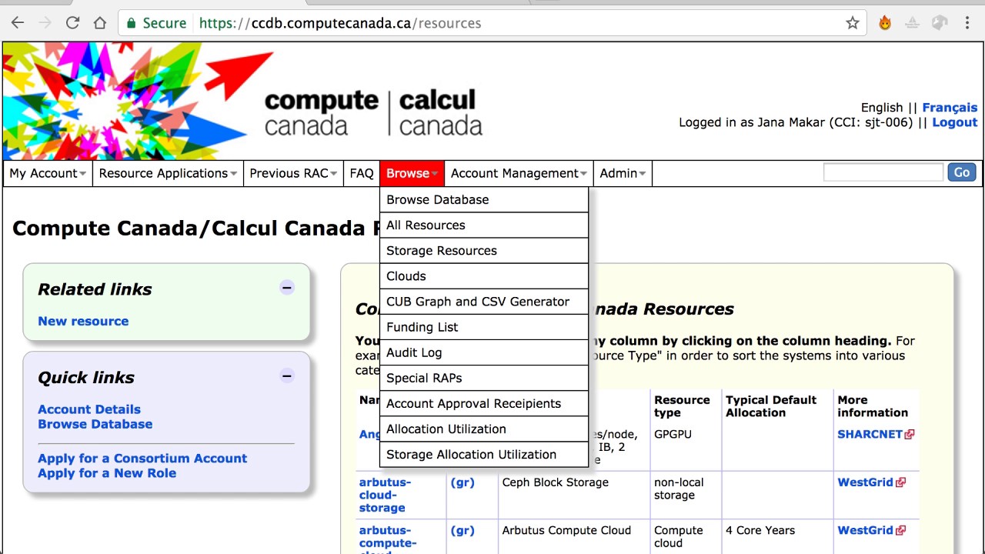Expand Previous RAC menu
The width and height of the screenshot is (985, 554).
click(x=293, y=173)
